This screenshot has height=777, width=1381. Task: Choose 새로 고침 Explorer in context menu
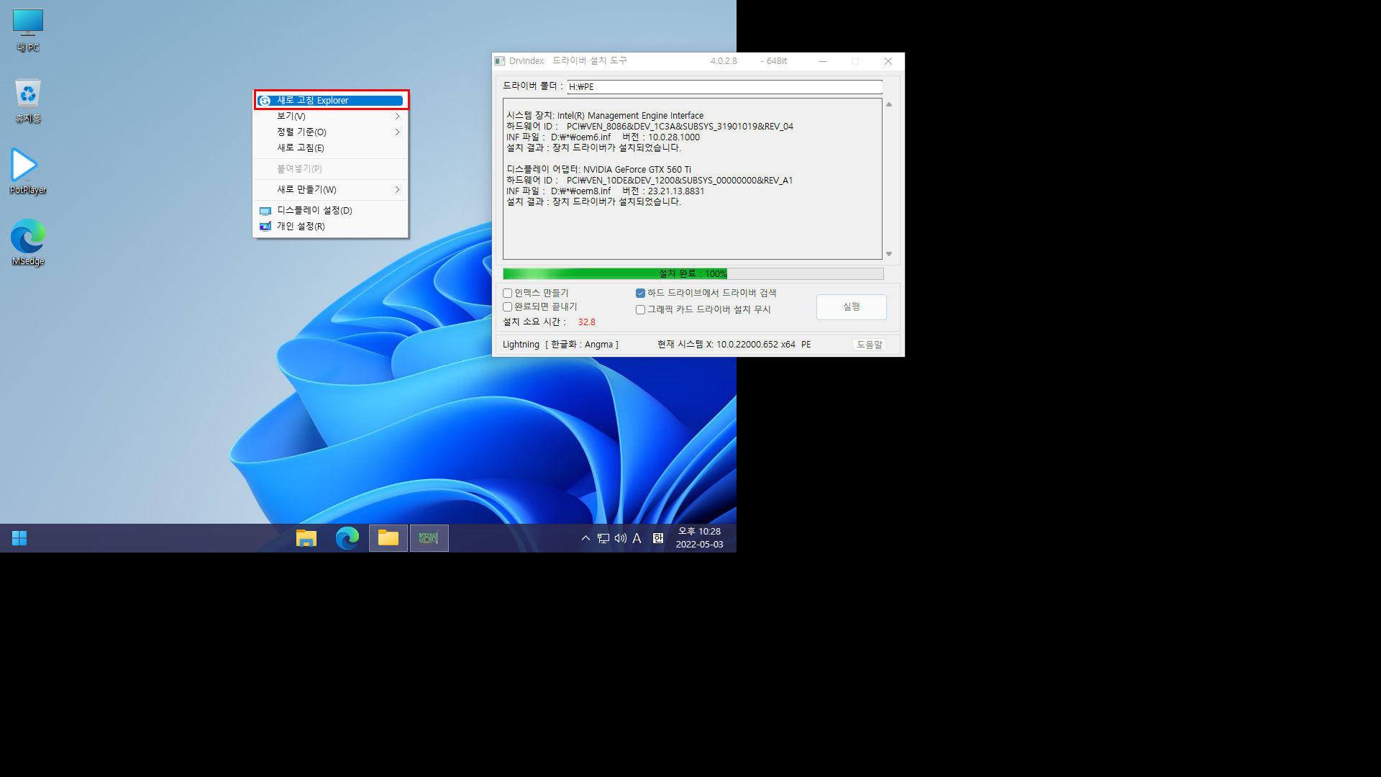tap(331, 101)
